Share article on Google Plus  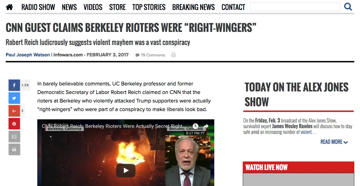click(14, 111)
